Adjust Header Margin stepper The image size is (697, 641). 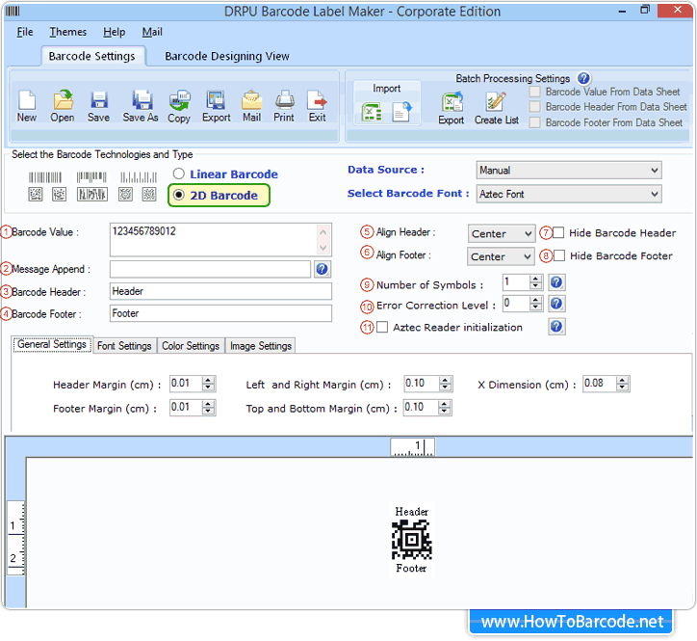click(208, 384)
